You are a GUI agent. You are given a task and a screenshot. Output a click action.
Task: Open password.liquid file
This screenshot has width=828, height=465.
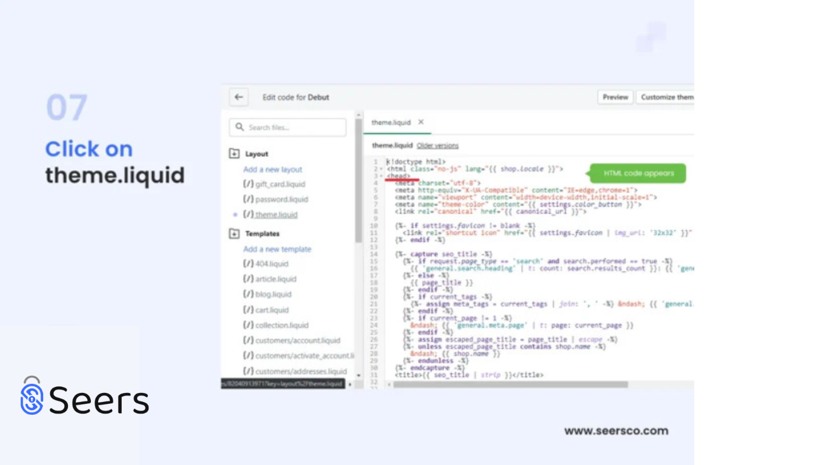[281, 199]
